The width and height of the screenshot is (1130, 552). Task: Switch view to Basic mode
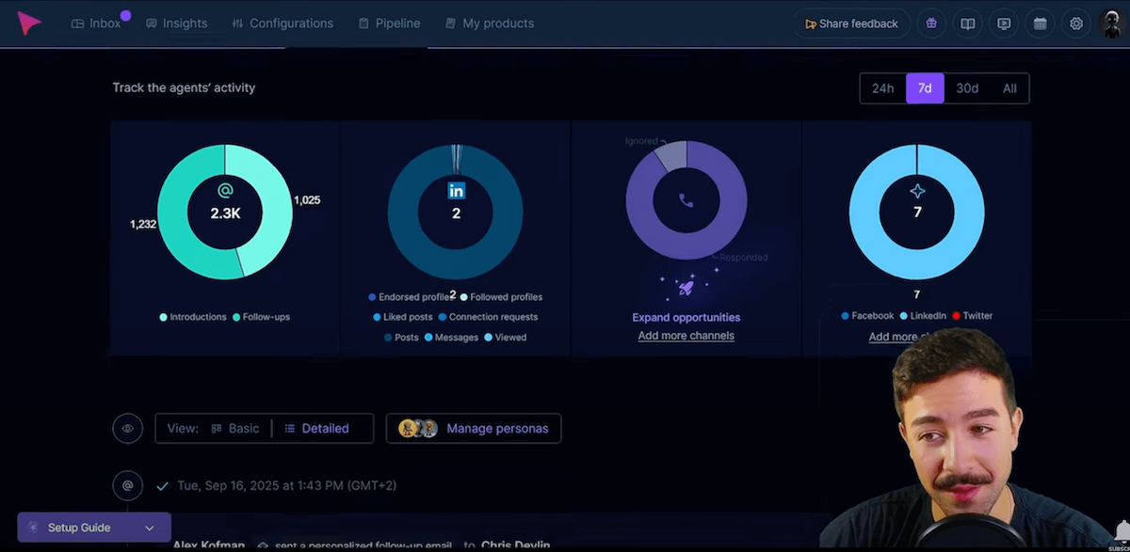[x=234, y=429]
